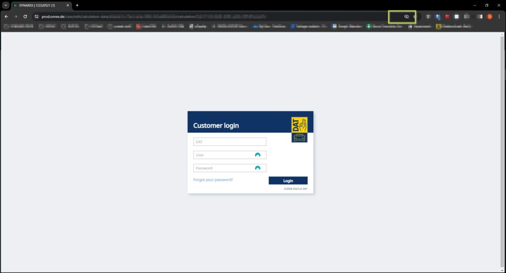Bookmark this page with the star icon

pyautogui.click(x=415, y=16)
